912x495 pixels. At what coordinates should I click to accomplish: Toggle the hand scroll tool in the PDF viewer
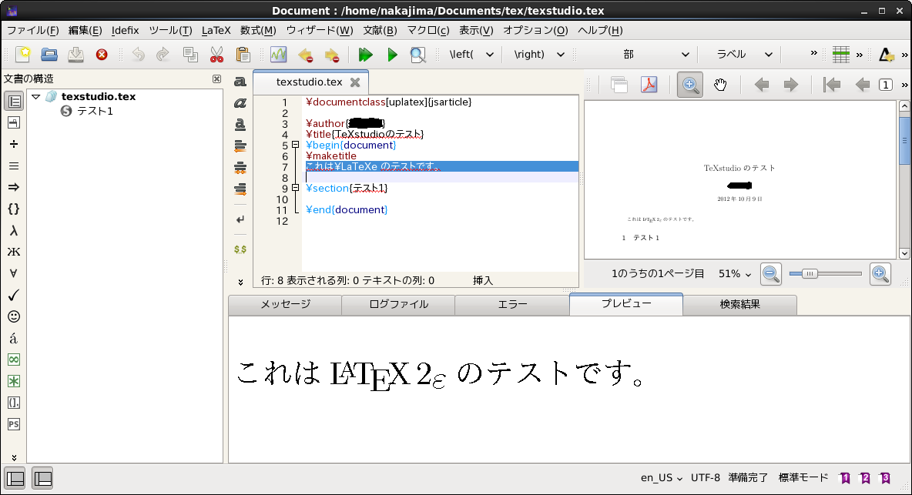(x=720, y=85)
